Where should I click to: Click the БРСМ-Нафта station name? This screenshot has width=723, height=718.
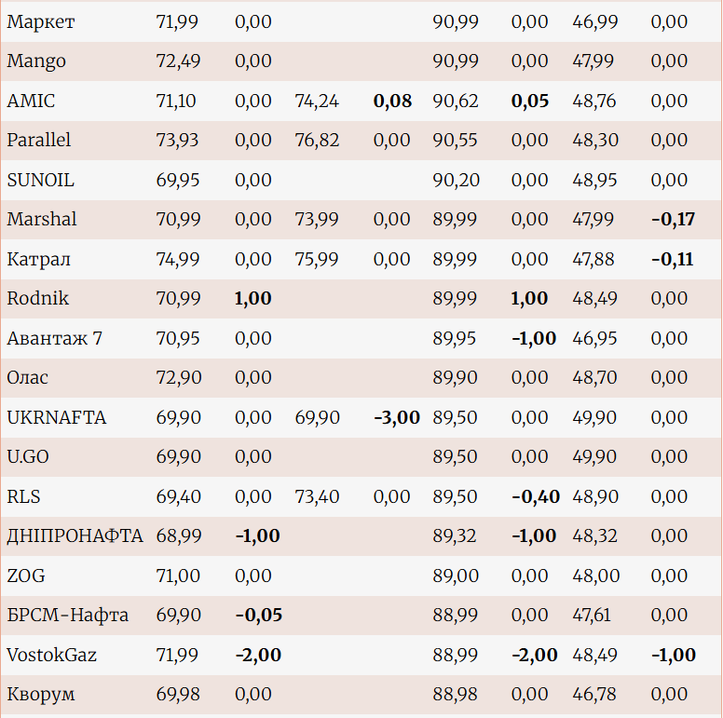point(68,616)
